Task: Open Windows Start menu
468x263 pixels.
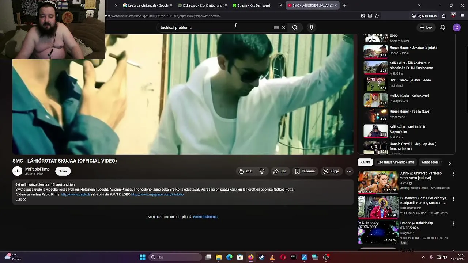Action: click(142, 257)
